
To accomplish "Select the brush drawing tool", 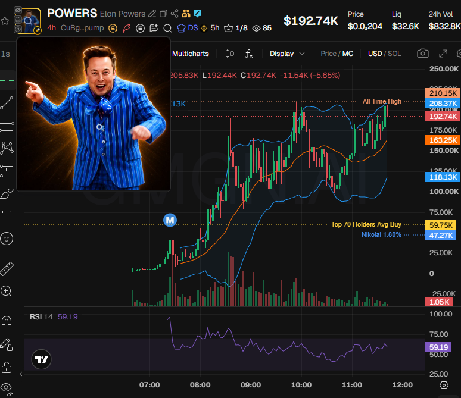I will coord(7,193).
